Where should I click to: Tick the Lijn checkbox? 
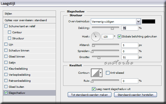[6, 44]
